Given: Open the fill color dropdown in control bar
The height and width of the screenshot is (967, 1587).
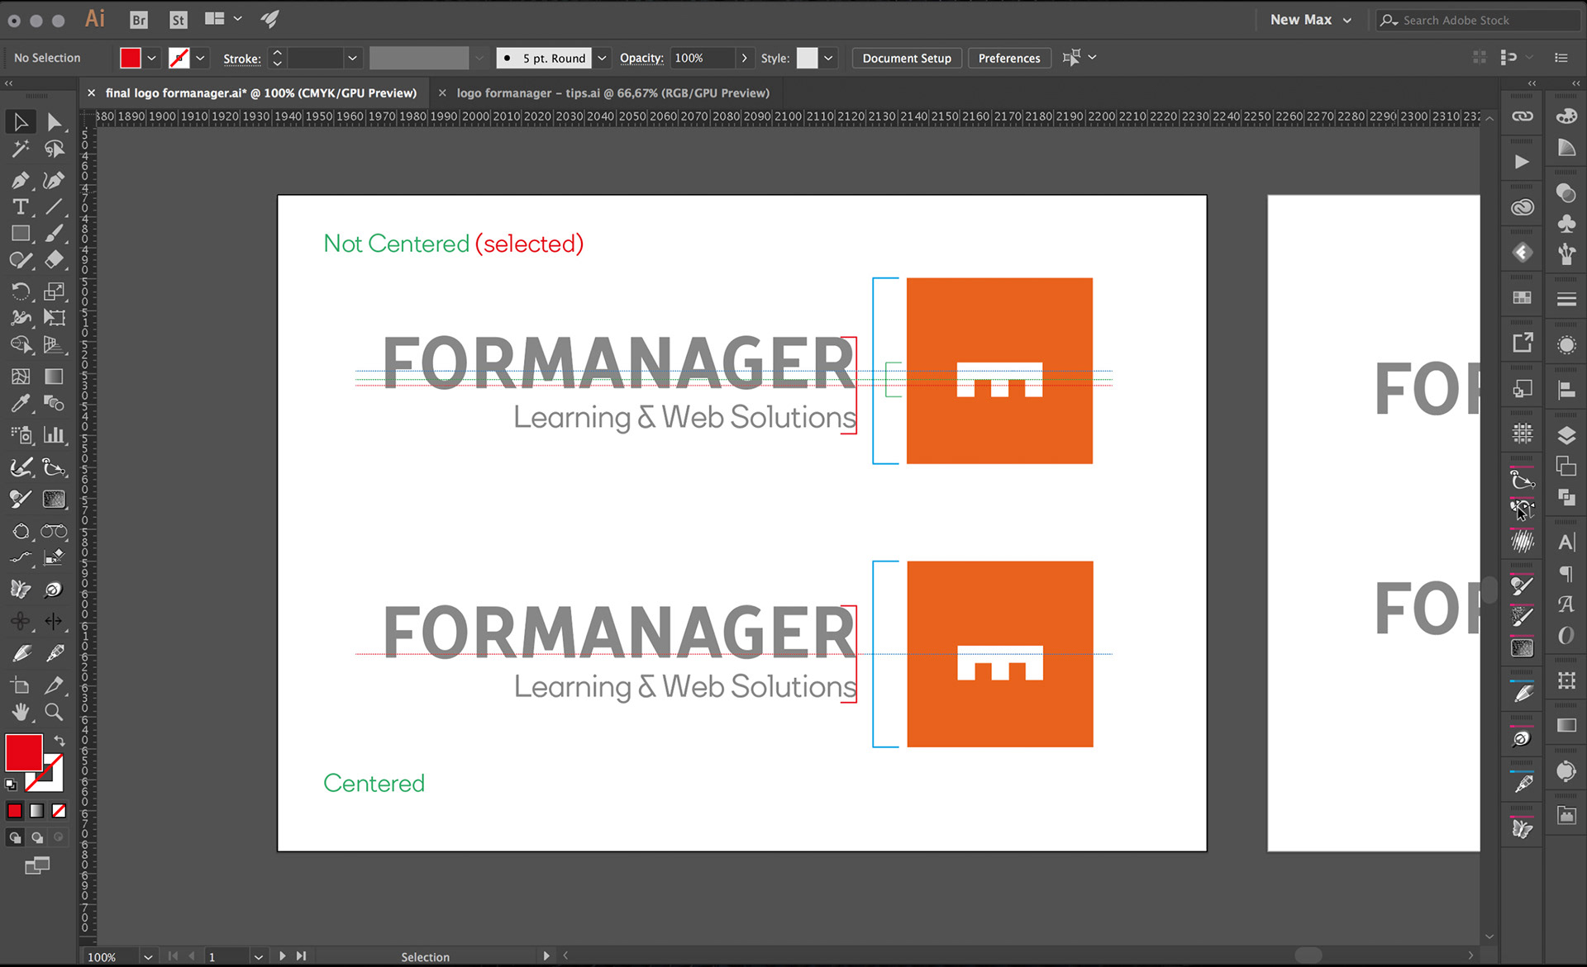Looking at the screenshot, I should pyautogui.click(x=151, y=58).
